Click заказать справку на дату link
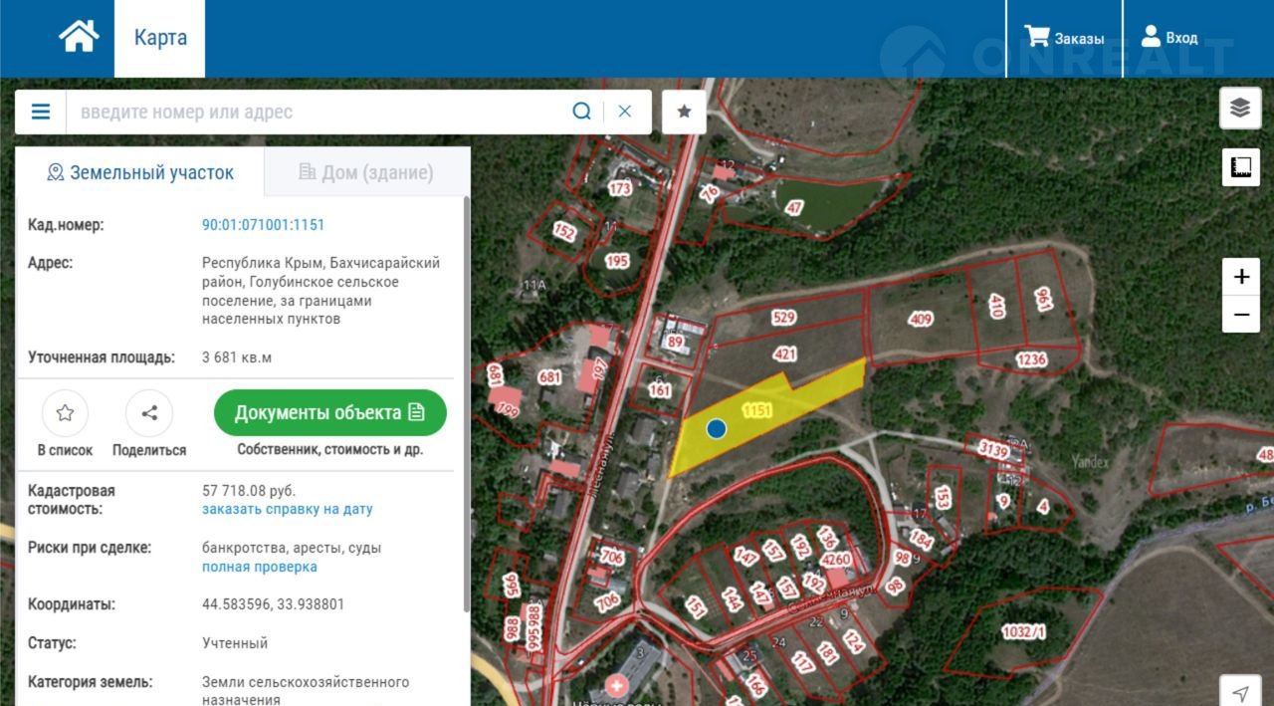1274x706 pixels. [287, 509]
